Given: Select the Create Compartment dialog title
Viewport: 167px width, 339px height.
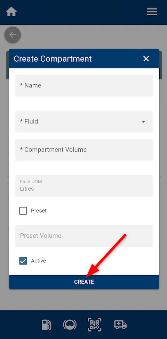Looking at the screenshot, I should point(53,59).
